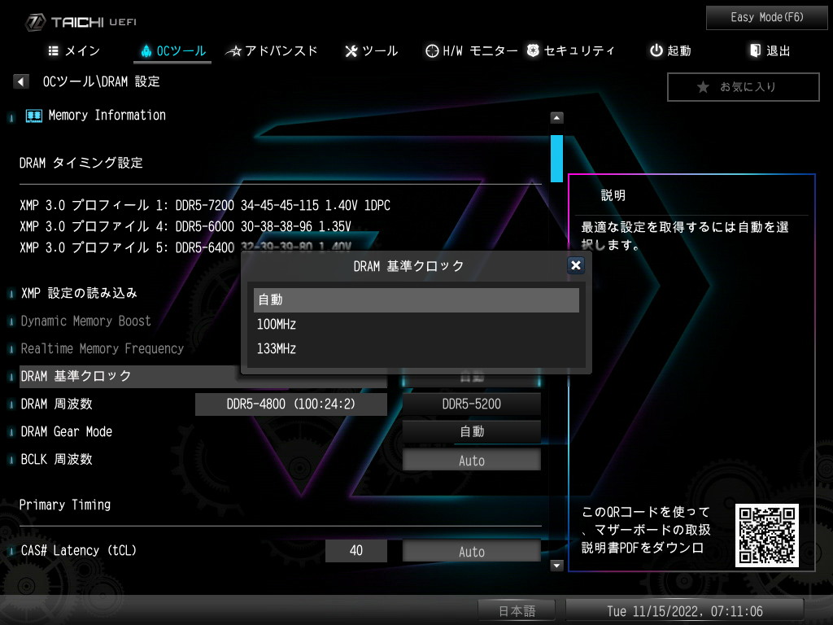This screenshot has width=833, height=625.
Task: Open Memory Information chip icon
Action: point(34,116)
